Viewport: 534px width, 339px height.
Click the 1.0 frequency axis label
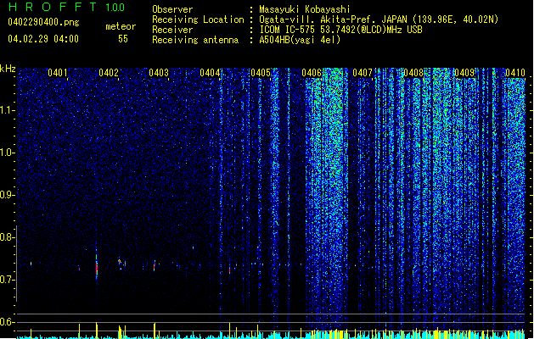[x=7, y=153]
